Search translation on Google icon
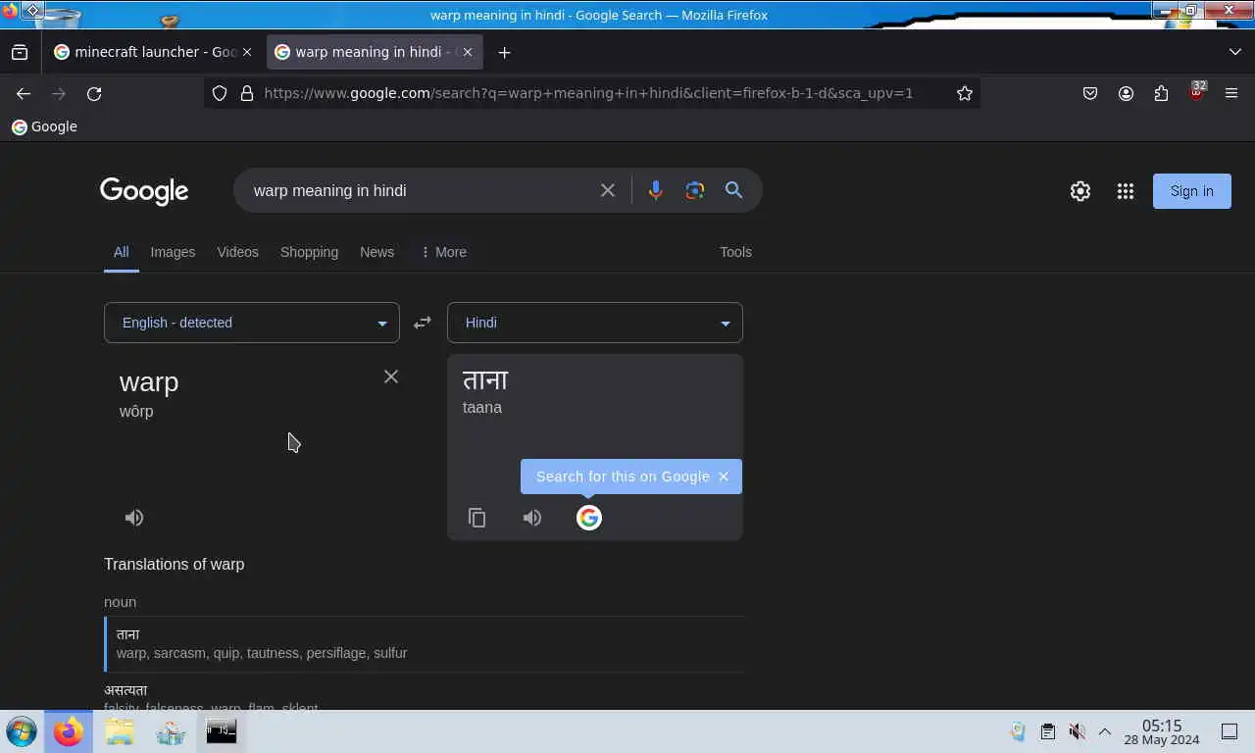This screenshot has height=753, width=1255. coord(589,518)
